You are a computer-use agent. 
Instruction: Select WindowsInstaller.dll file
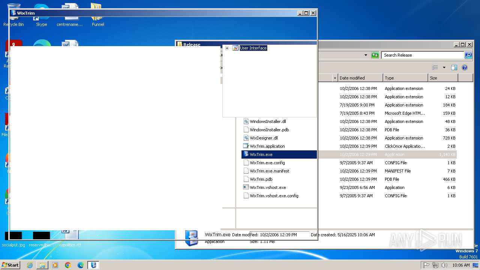pyautogui.click(x=268, y=121)
